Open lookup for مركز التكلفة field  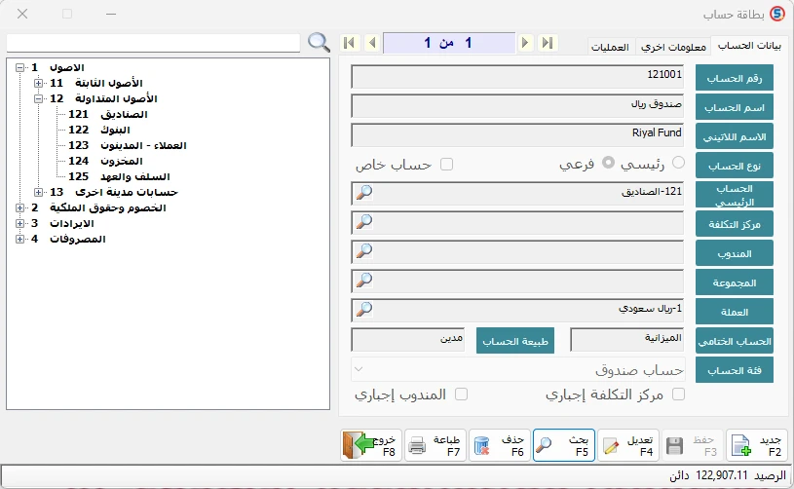(x=364, y=222)
